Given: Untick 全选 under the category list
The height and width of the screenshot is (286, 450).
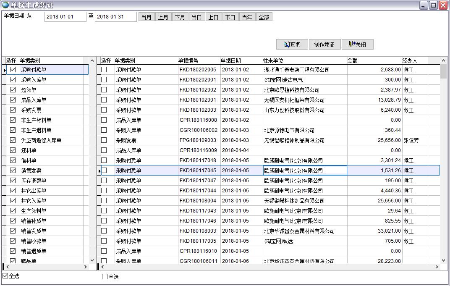Looking at the screenshot, I should [x=5, y=276].
